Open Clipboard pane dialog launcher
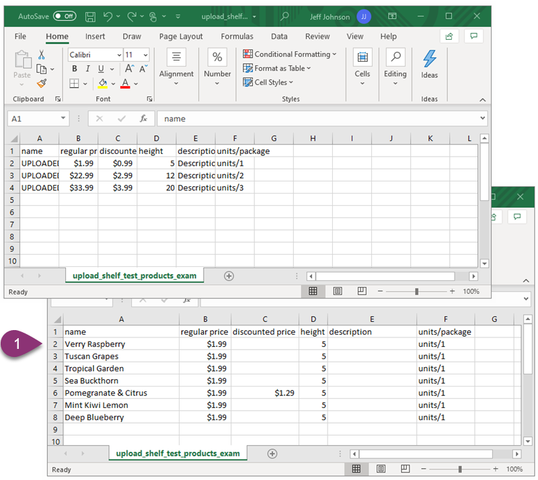The height and width of the screenshot is (480, 538). tap(58, 99)
